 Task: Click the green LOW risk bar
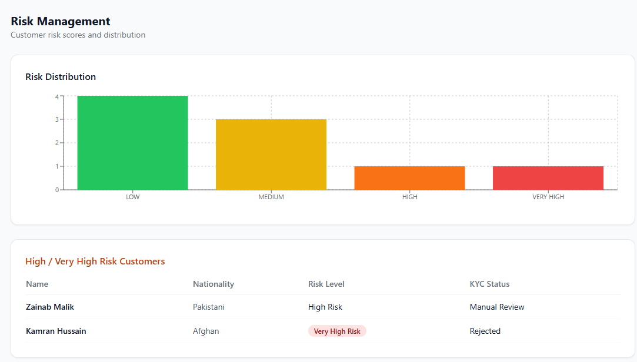[x=132, y=143]
